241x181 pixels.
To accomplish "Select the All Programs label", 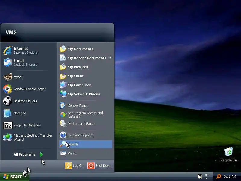I will click(x=24, y=154).
